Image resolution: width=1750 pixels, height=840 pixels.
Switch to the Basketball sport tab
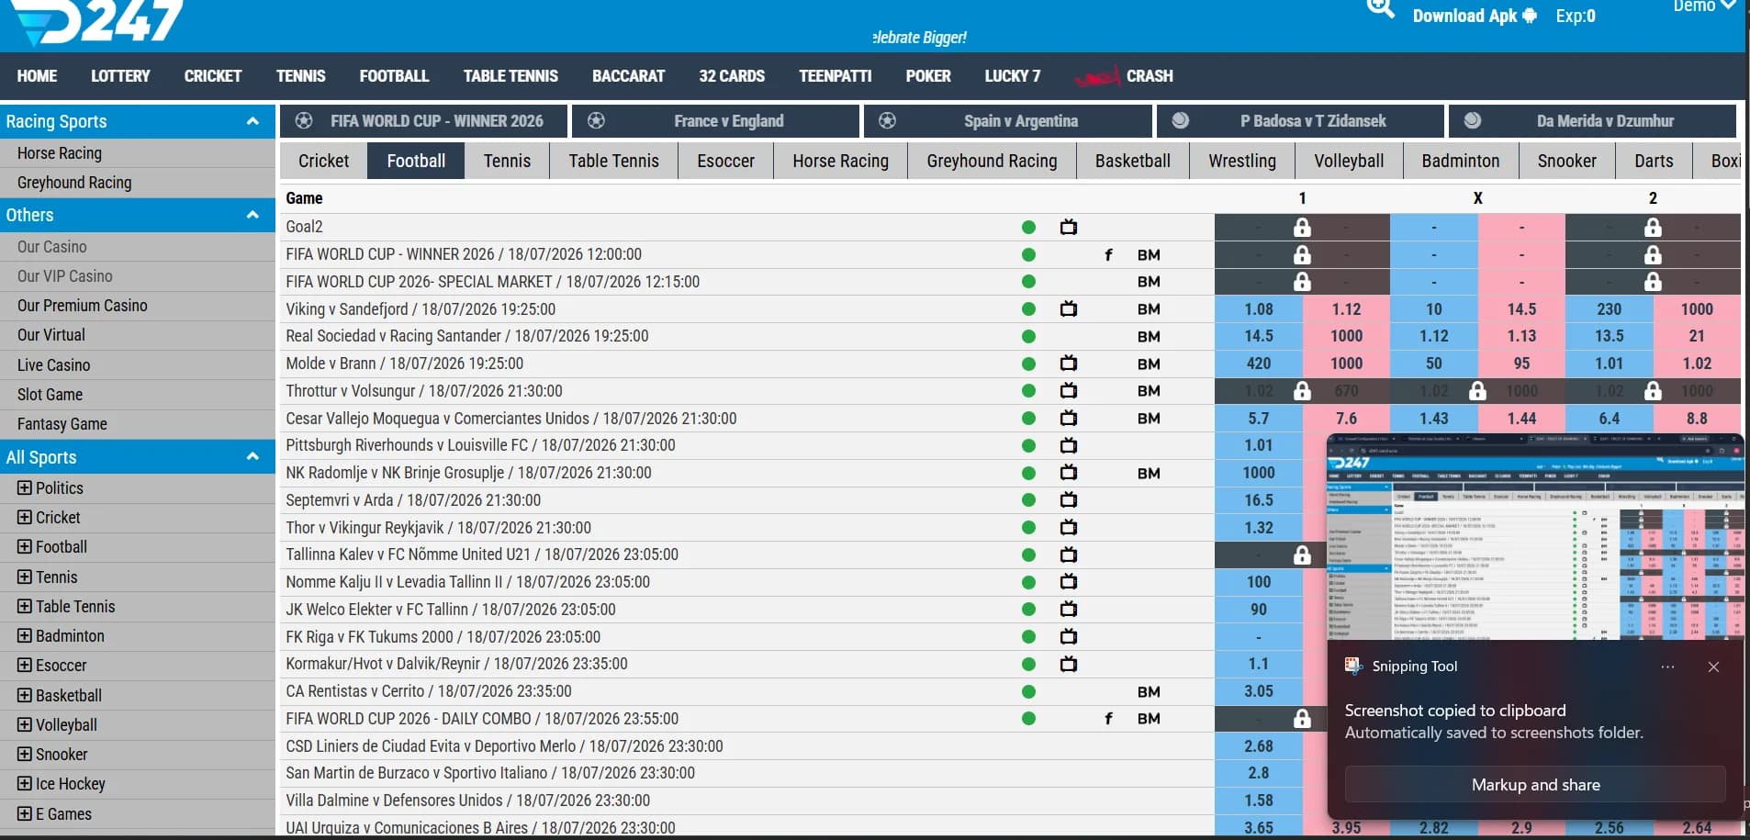coord(1132,161)
